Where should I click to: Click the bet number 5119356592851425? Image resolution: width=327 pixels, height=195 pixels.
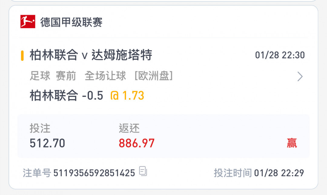click(94, 173)
